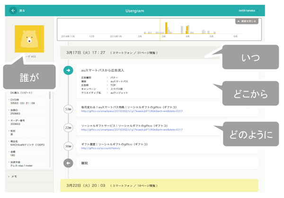This screenshot has width=284, height=198.
Task: Open the link under ソーシャルギフトサービス
Action: (x=132, y=129)
